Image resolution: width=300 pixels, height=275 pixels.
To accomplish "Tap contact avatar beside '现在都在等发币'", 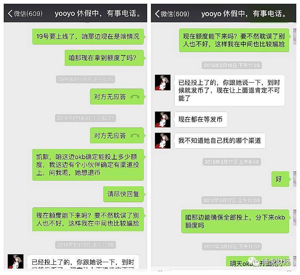I will point(163,119).
